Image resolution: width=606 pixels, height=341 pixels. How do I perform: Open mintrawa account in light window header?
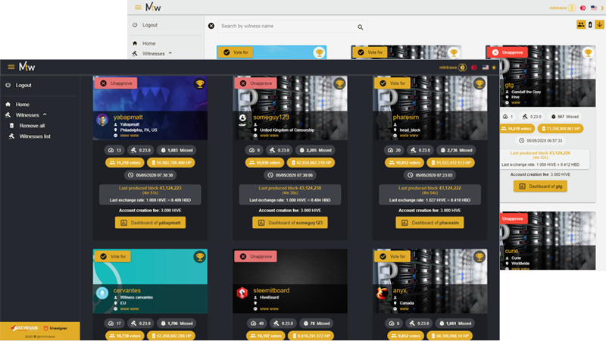click(x=563, y=8)
